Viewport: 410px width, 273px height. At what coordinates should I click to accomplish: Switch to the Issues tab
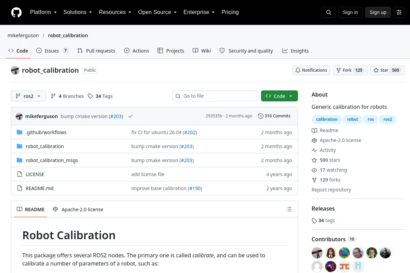click(53, 51)
